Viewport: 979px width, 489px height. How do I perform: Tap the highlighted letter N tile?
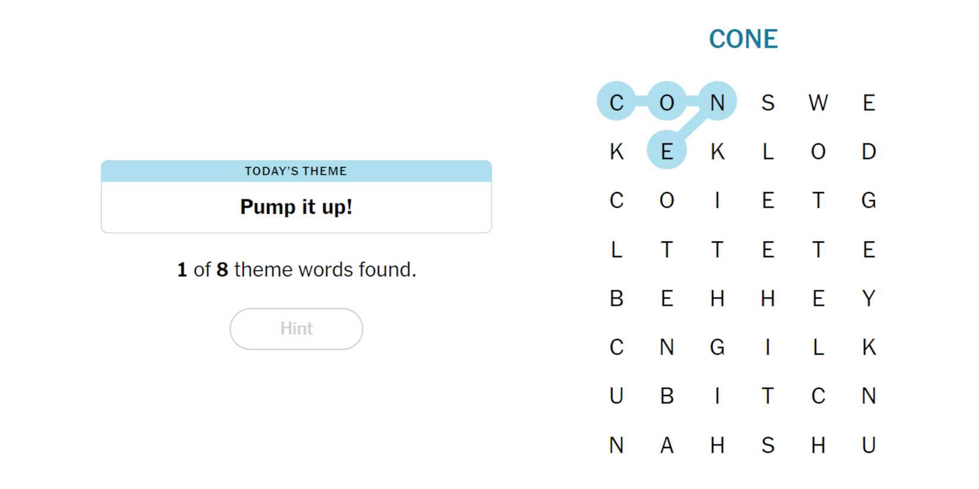(717, 102)
